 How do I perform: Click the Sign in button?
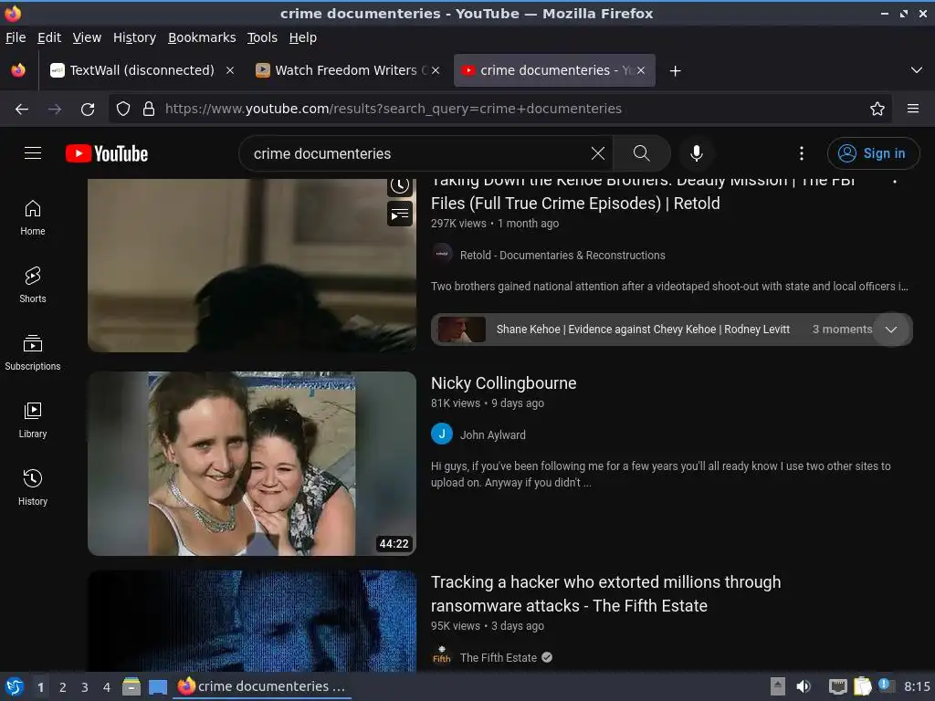(873, 153)
